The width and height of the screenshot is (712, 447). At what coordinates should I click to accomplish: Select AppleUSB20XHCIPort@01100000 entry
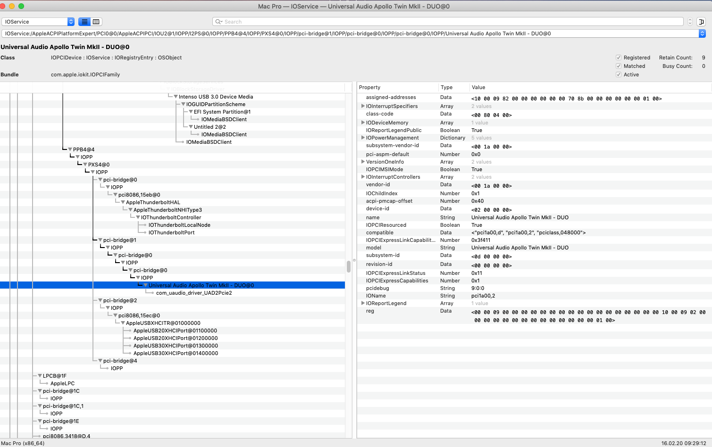click(x=175, y=331)
